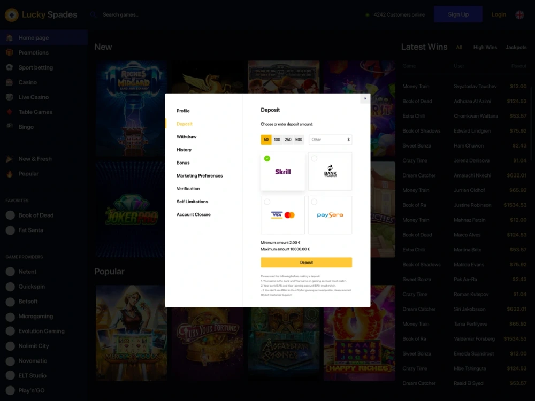Click the Sign Up button
The height and width of the screenshot is (401, 535).
coord(458,14)
